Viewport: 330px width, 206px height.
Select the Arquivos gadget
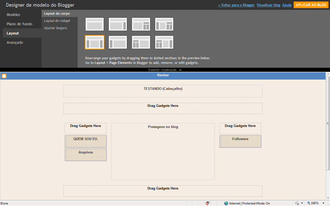coord(86,154)
